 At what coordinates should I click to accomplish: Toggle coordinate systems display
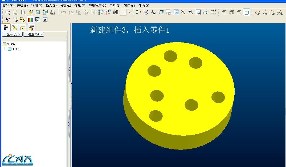[280, 12]
